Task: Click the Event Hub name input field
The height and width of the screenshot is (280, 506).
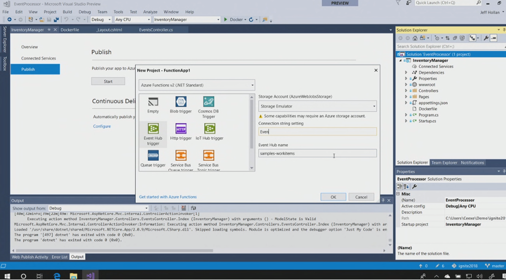Action: [x=317, y=153]
